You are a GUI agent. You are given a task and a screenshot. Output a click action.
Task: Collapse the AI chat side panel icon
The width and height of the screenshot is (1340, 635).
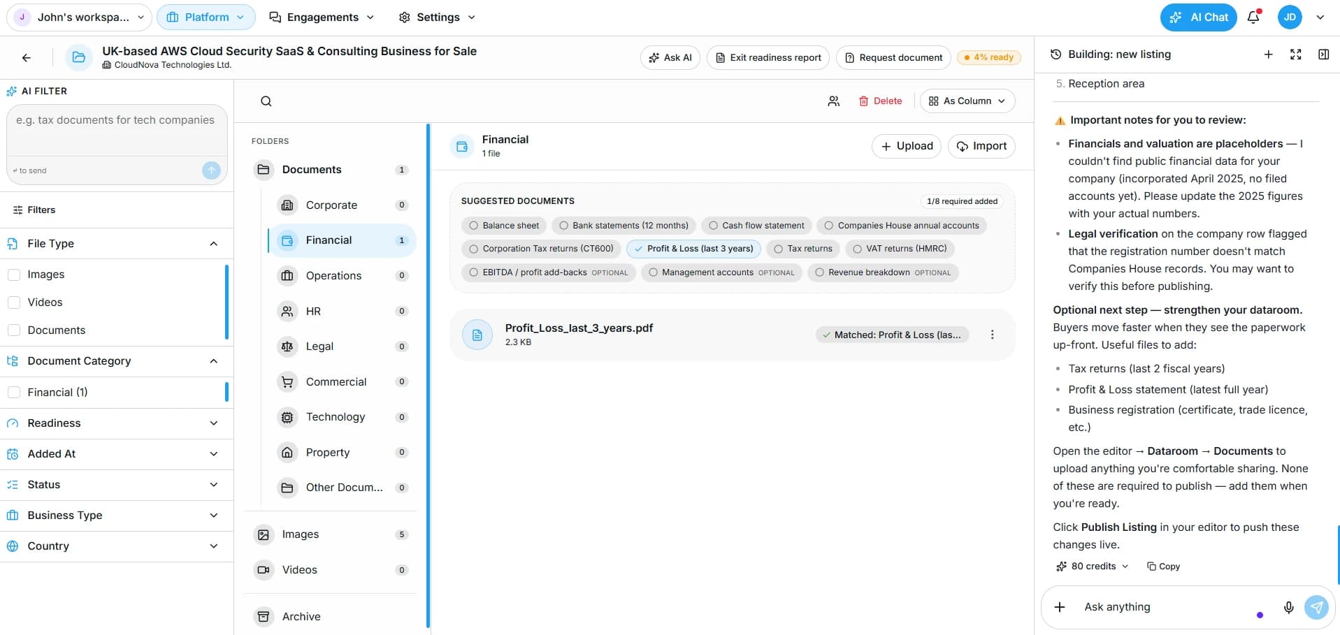tap(1323, 54)
